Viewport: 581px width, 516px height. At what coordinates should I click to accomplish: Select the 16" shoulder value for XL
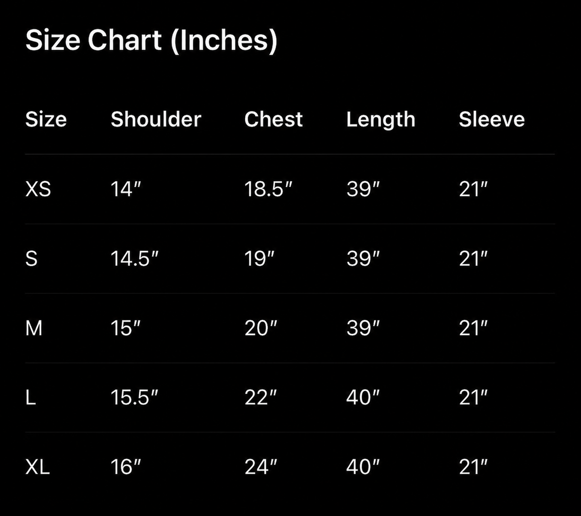126,467
